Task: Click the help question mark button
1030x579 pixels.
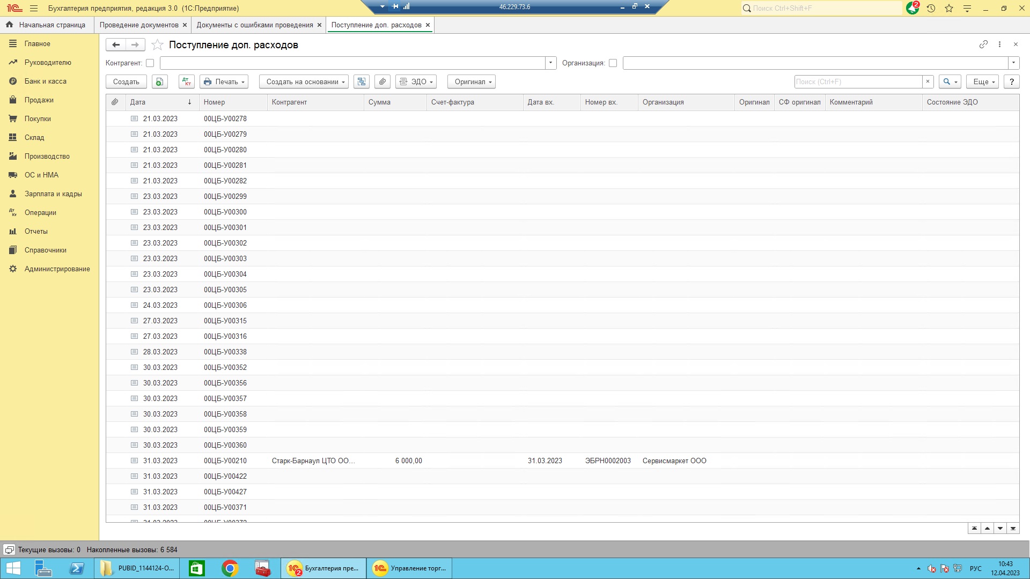Action: pos(1011,81)
